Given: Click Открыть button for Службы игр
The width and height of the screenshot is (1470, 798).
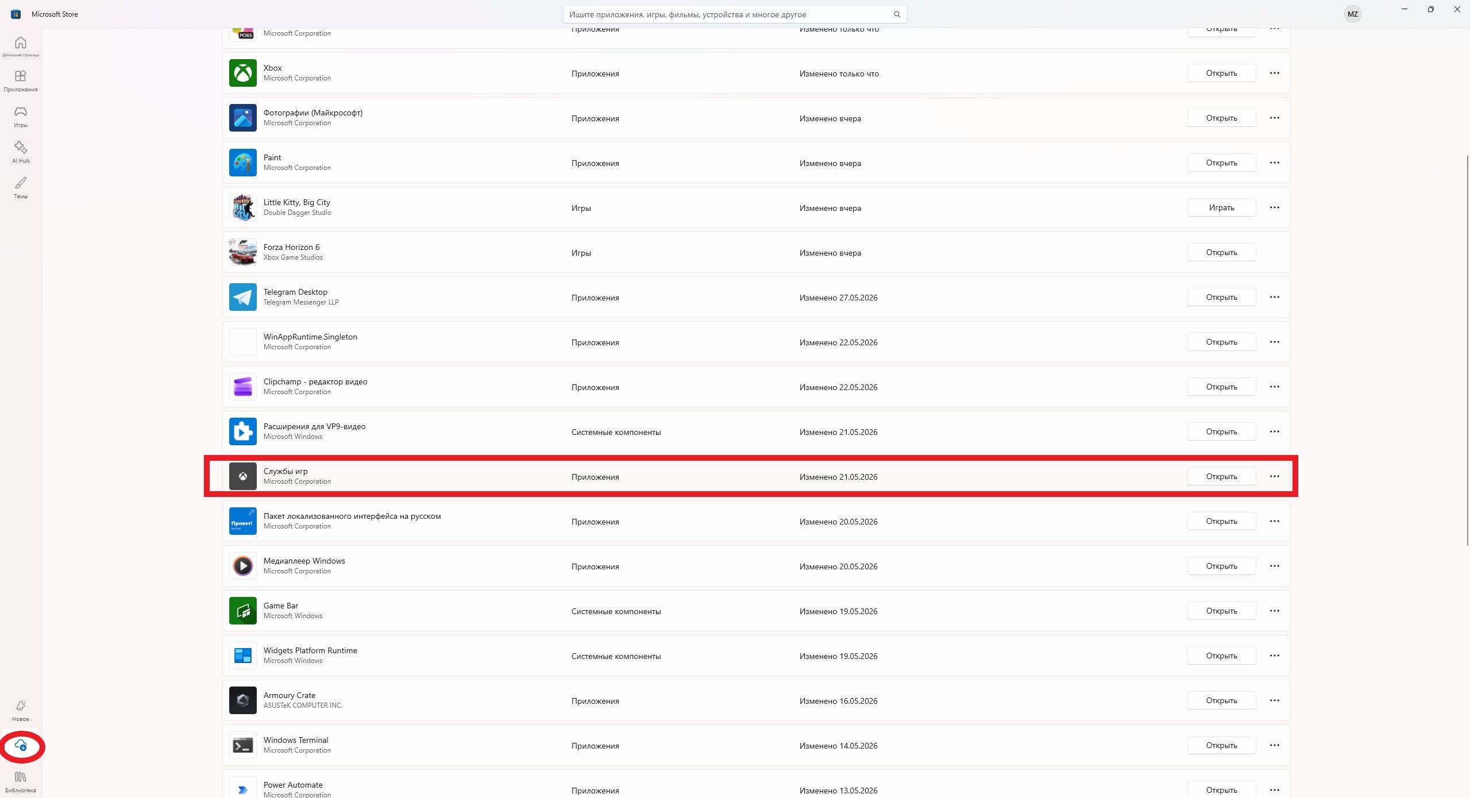Looking at the screenshot, I should coord(1221,476).
